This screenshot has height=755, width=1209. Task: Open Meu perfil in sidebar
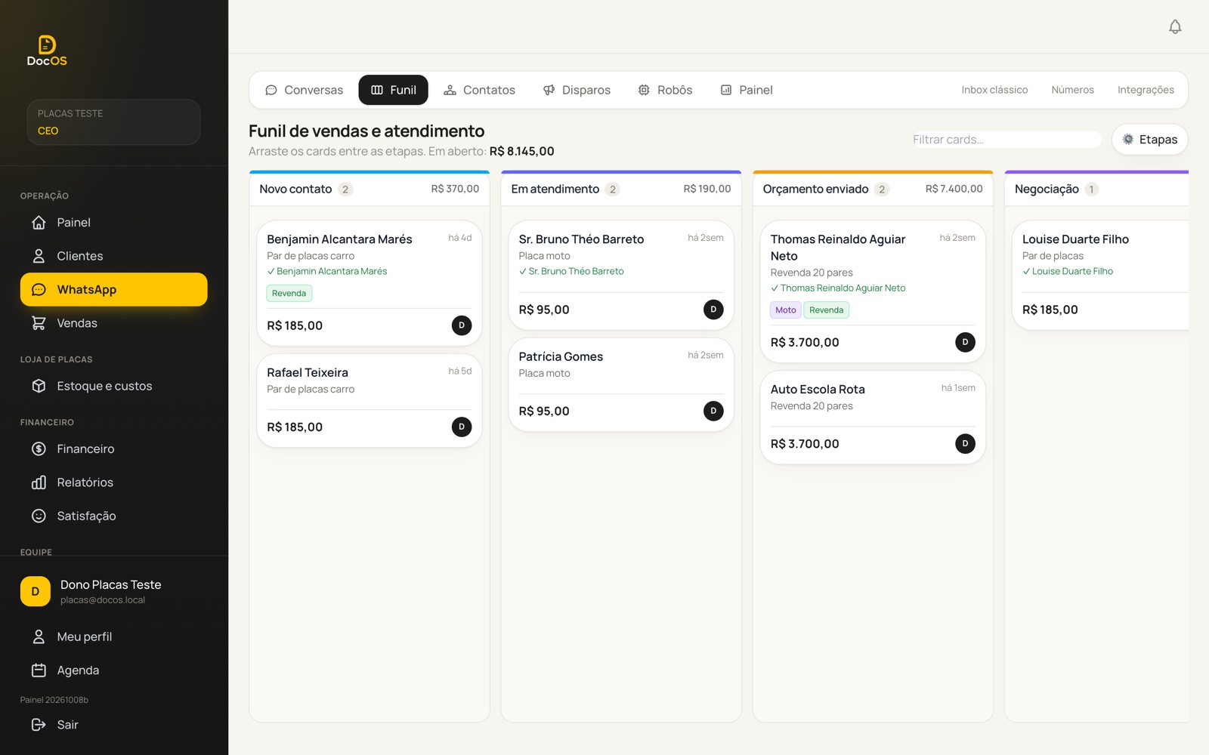pyautogui.click(x=113, y=636)
